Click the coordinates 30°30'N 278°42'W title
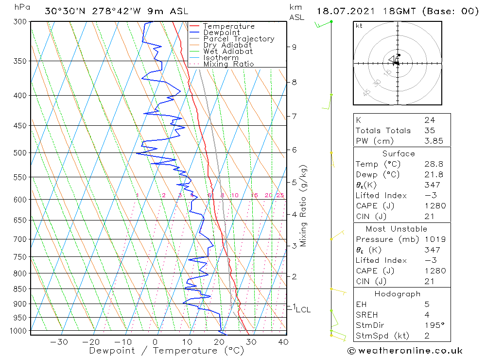Image resolution: width=486 pixels, height=356 pixels. [x=93, y=12]
